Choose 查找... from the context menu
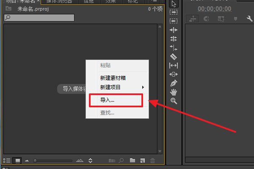The width and height of the screenshot is (254, 169). [x=107, y=113]
